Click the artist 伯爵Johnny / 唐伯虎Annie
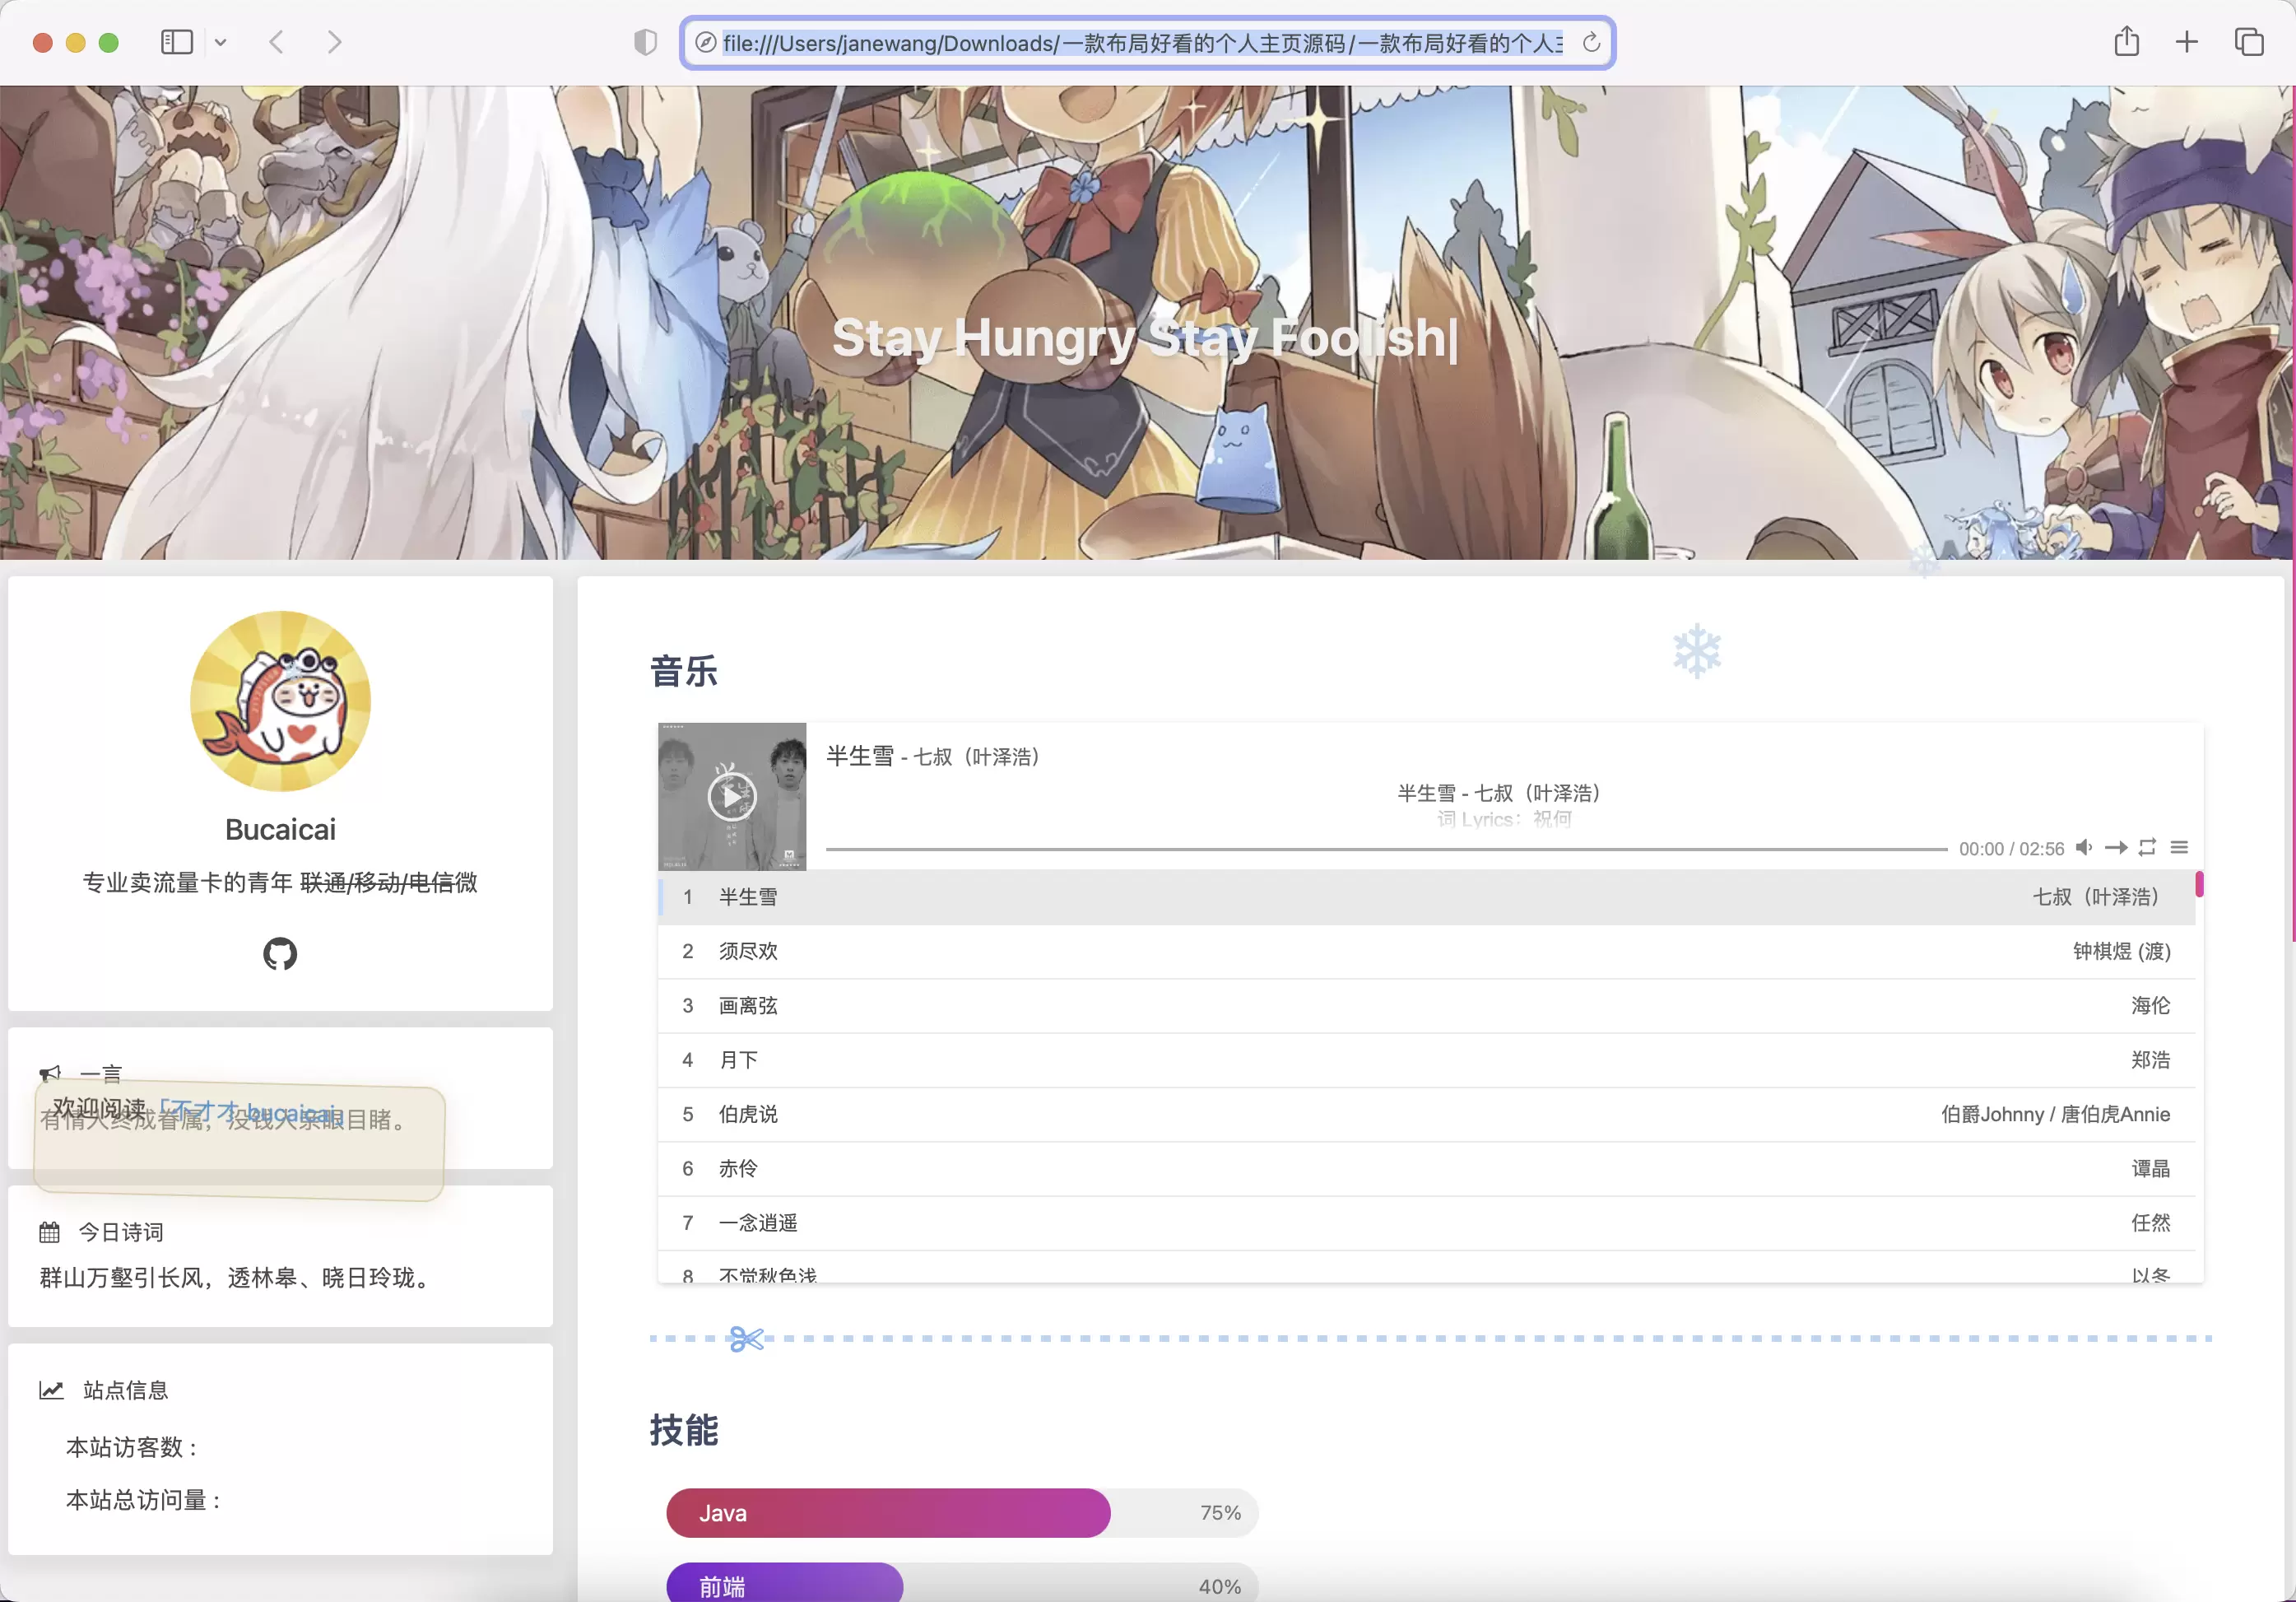This screenshot has width=2296, height=1602. point(2055,1114)
